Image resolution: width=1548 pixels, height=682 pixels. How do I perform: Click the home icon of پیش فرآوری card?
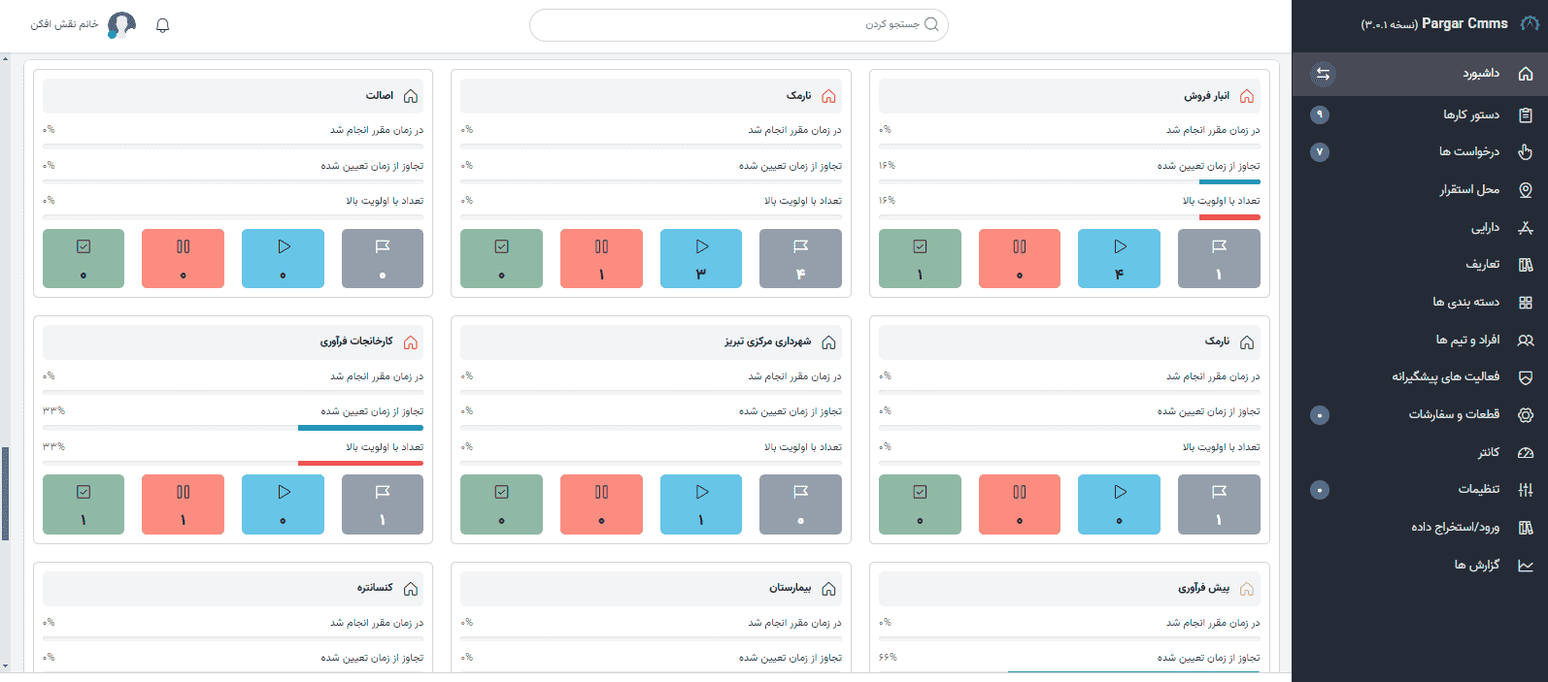[x=1247, y=589]
